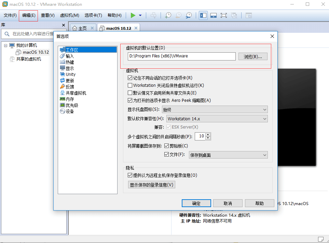The height and width of the screenshot is (243, 329).
Task: Click the revert to snapshot toolbar icon
Action: click(178, 15)
